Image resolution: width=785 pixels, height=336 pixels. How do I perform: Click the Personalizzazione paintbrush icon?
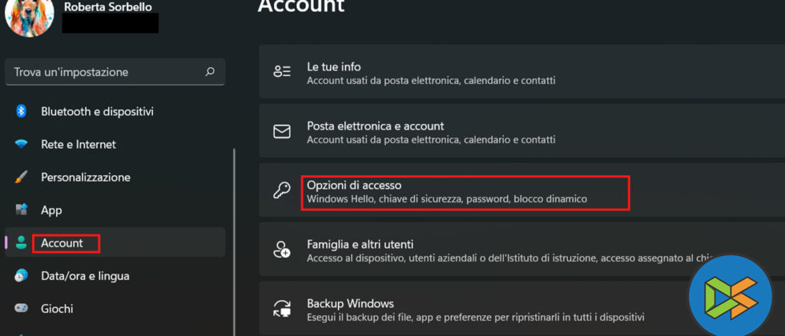pyautogui.click(x=22, y=177)
